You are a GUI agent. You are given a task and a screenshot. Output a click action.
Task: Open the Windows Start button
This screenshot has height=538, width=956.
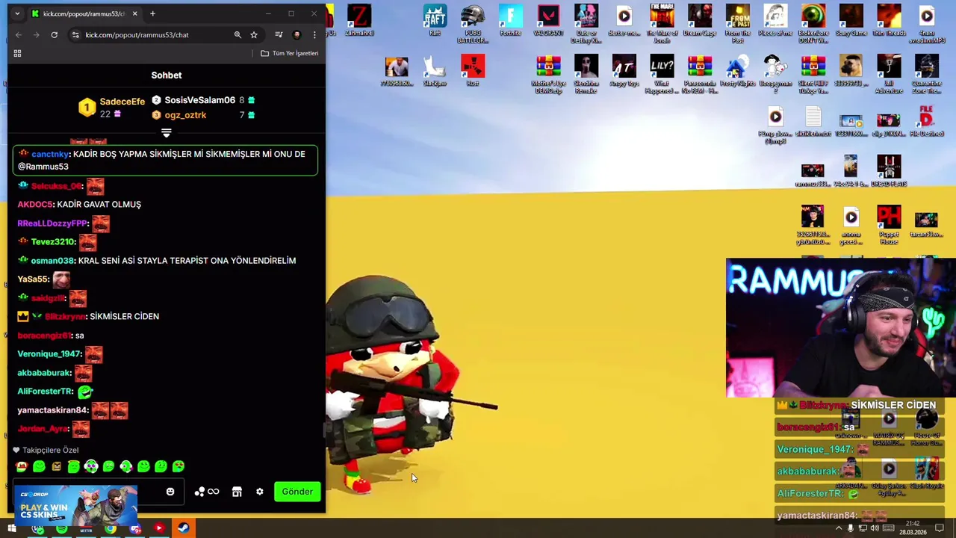[12, 528]
